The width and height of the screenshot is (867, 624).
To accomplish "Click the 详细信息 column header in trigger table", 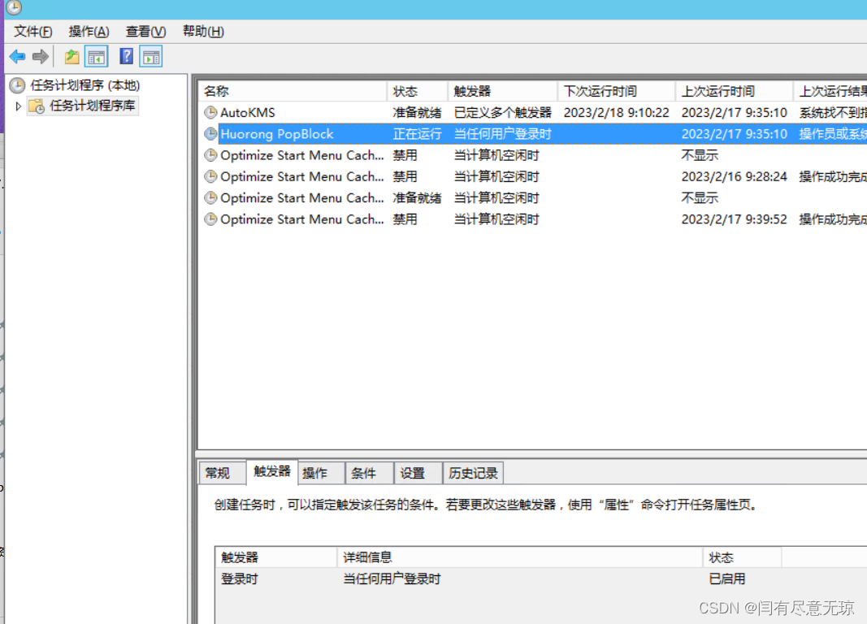I will (520, 557).
